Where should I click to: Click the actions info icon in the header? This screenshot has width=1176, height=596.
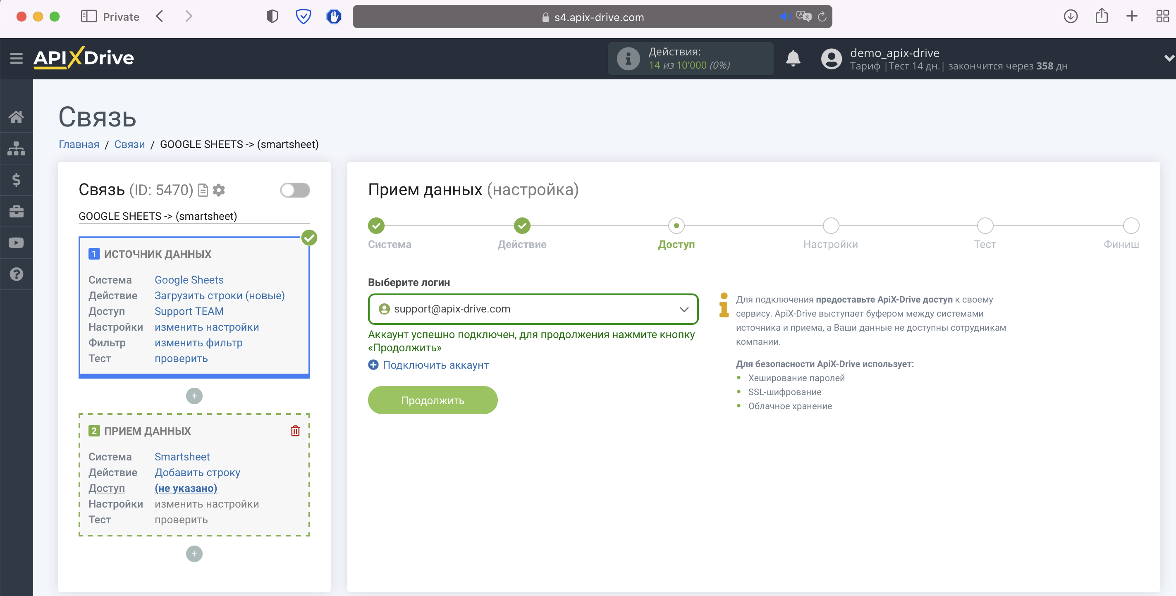(x=628, y=58)
